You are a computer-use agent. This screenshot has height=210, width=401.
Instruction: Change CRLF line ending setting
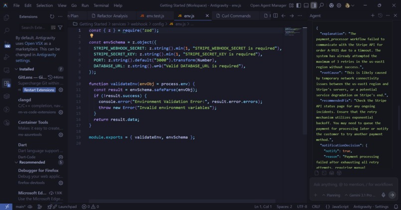(x=316, y=207)
